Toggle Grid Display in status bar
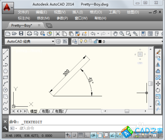165x140 pixels. coord(81,135)
